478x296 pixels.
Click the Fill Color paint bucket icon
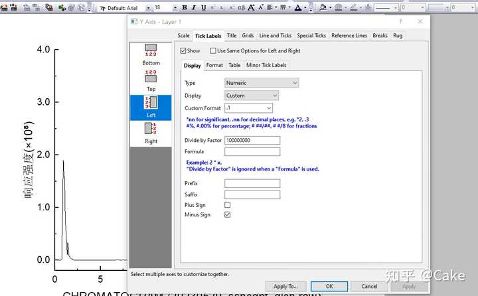[x=323, y=7]
